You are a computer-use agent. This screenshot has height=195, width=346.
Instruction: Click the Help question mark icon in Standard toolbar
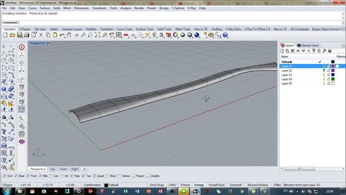(x=225, y=35)
